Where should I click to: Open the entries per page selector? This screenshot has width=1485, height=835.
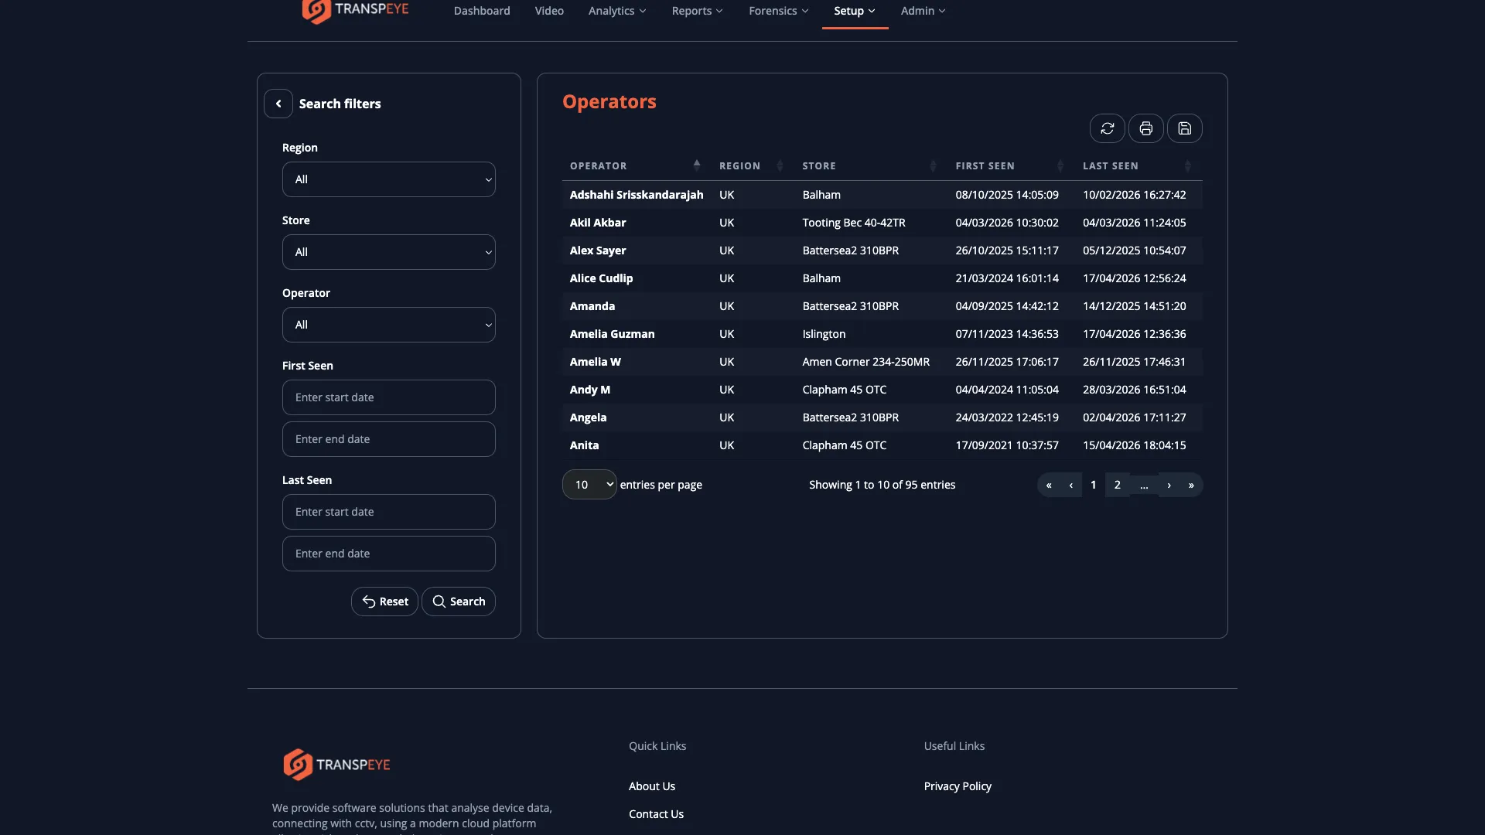coord(589,485)
